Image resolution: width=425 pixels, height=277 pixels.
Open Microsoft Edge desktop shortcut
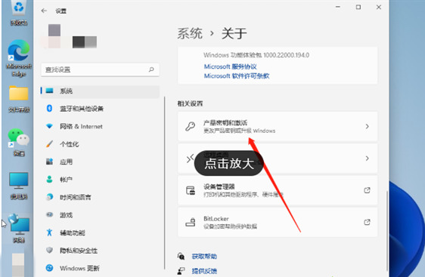(19, 58)
